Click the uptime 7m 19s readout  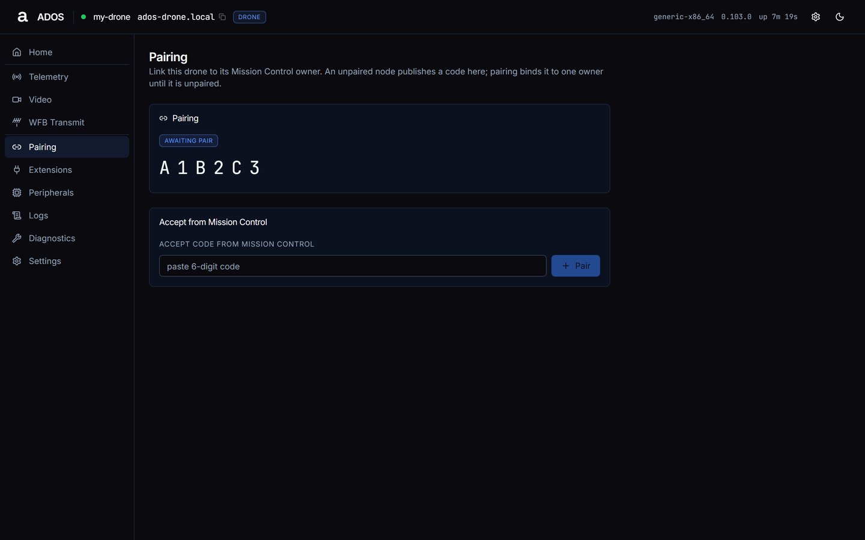778,17
